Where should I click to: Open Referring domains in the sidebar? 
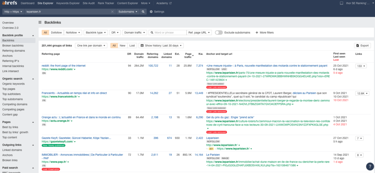tap(14, 51)
